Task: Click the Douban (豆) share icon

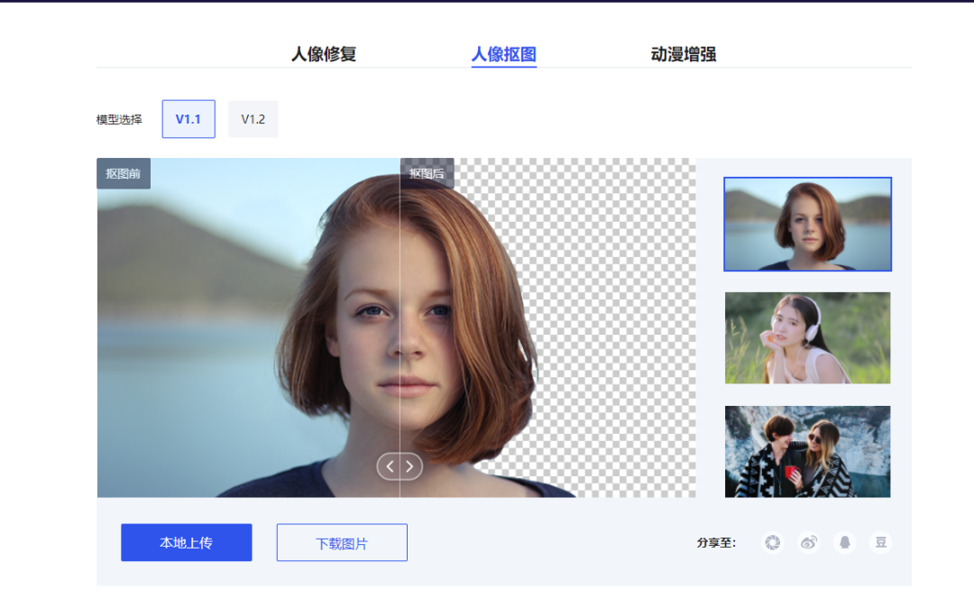Action: [879, 542]
